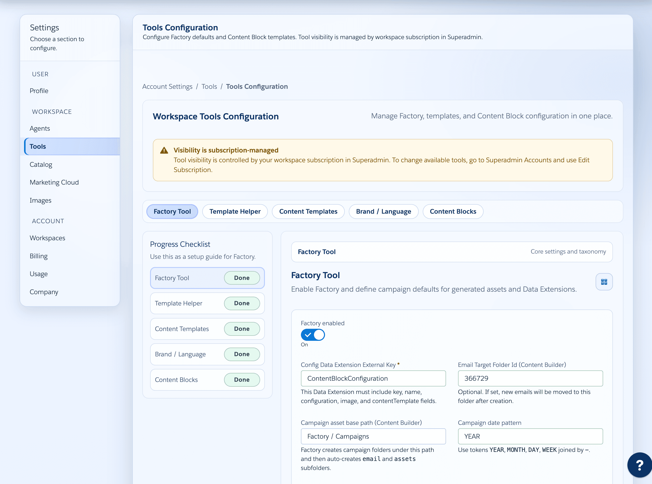Screen dimensions: 652x484
Task: Click Config Data Extension External Key field
Action: tap(373, 378)
